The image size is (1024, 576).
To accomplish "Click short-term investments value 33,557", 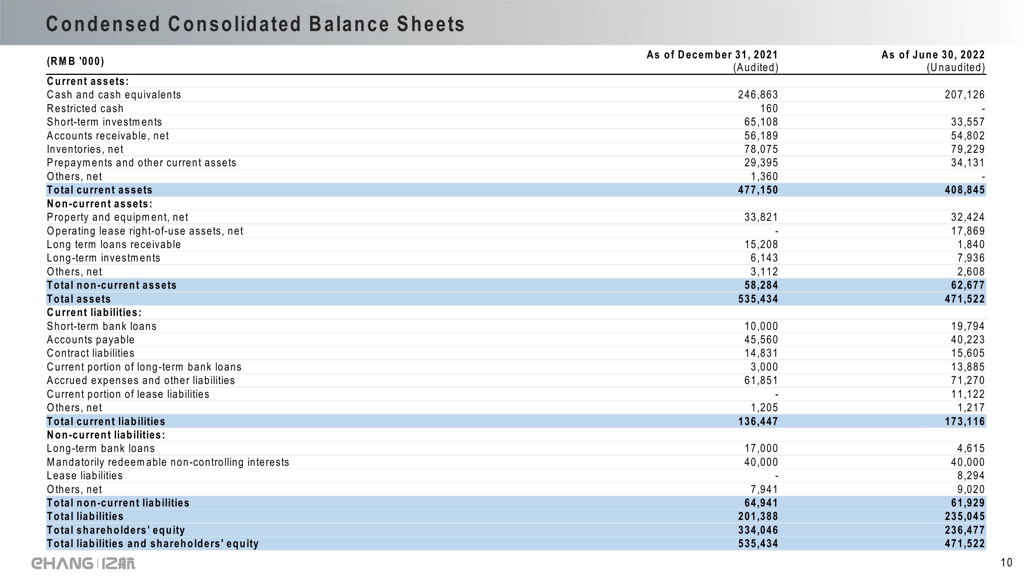I will pyautogui.click(x=968, y=122).
